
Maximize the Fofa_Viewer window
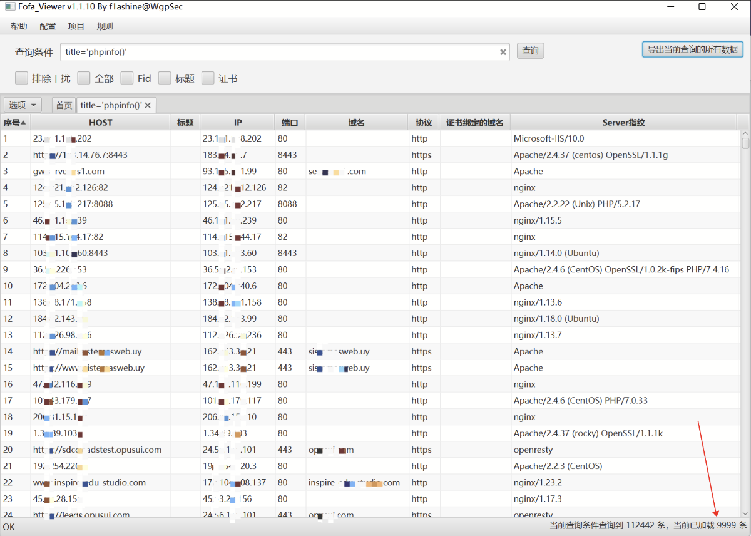pos(702,7)
